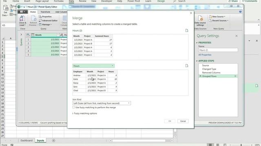Open the Month column filter dropdown
Viewport: 261px width, 146px height.
point(58,35)
